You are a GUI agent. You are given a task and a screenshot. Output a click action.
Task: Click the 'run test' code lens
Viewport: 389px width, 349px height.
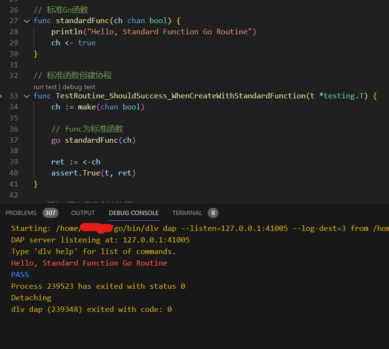click(x=45, y=87)
